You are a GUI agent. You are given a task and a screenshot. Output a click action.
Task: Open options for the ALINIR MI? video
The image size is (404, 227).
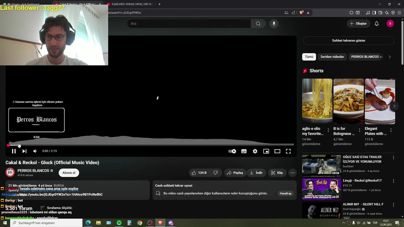[x=393, y=205]
